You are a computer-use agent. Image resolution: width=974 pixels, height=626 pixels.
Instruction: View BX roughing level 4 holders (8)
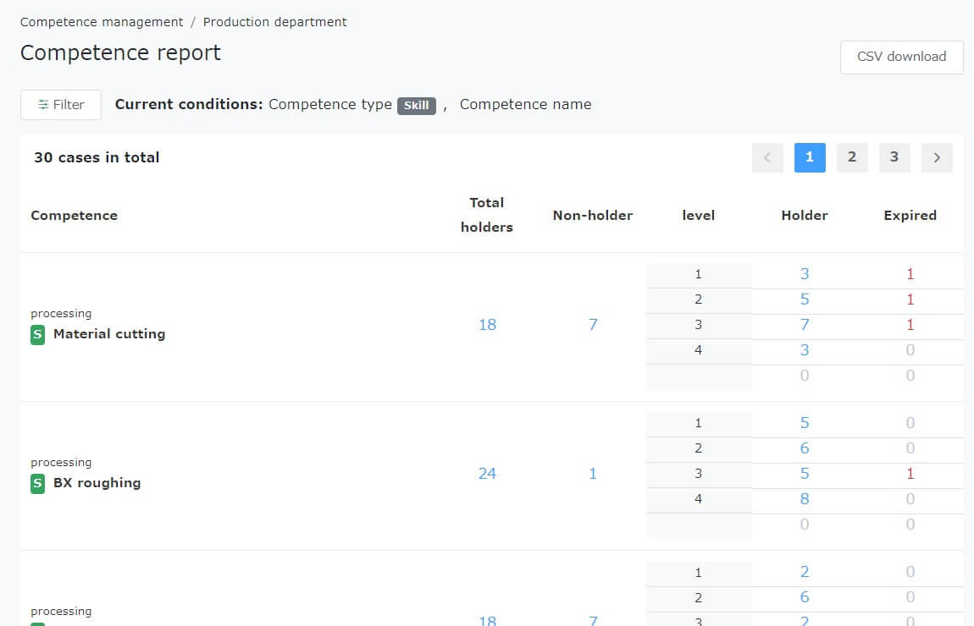pyautogui.click(x=805, y=499)
